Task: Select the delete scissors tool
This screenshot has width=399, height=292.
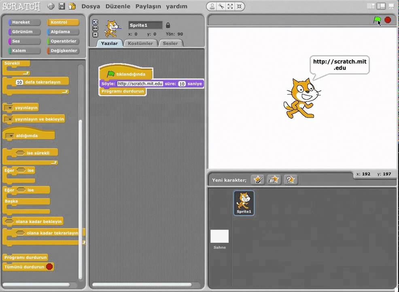Action: 221,6
